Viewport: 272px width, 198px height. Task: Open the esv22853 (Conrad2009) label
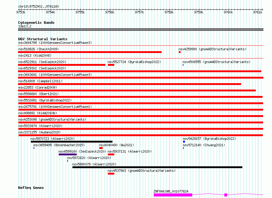pyautogui.click(x=38, y=87)
